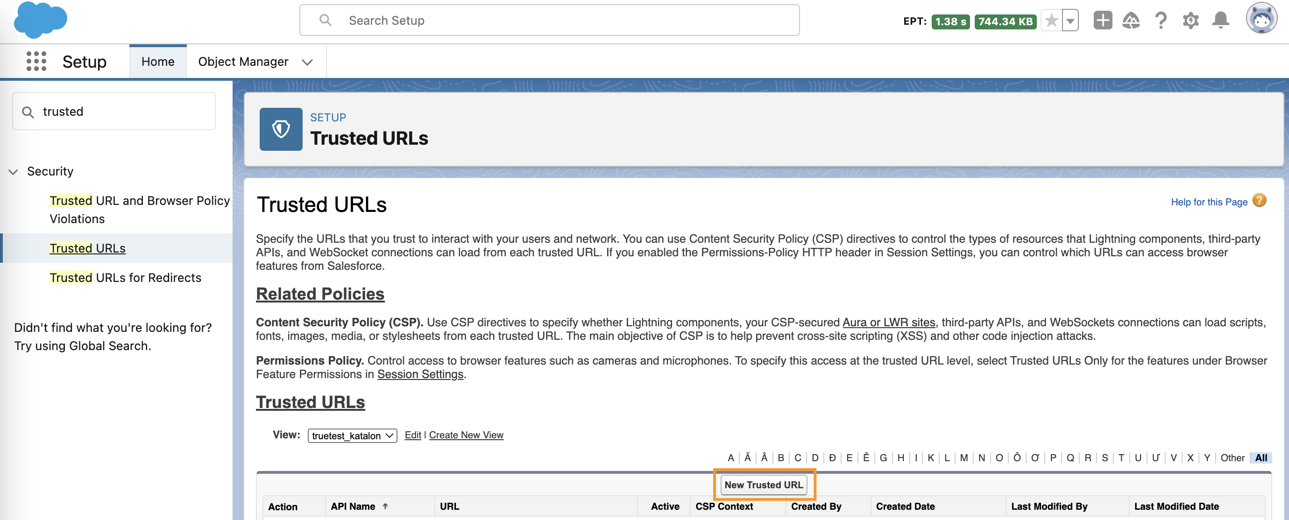Screen dimensions: 1289x520
Task: Click the Salesforce cloud logo
Action: pyautogui.click(x=41, y=20)
